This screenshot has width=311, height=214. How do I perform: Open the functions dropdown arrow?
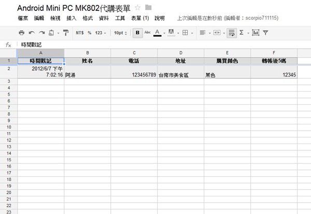[x=248, y=33]
